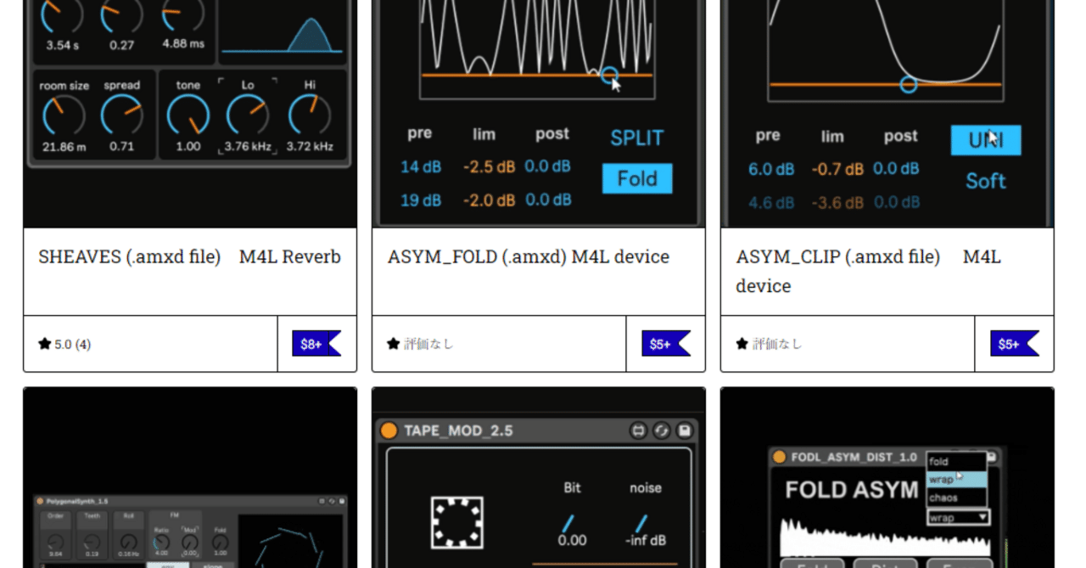
Task: Toggle the power button on FODL_ASYM_DIST_1.0
Action: tap(779, 457)
